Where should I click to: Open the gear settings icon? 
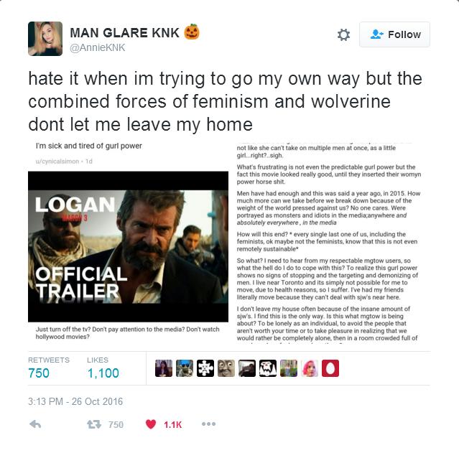point(343,35)
